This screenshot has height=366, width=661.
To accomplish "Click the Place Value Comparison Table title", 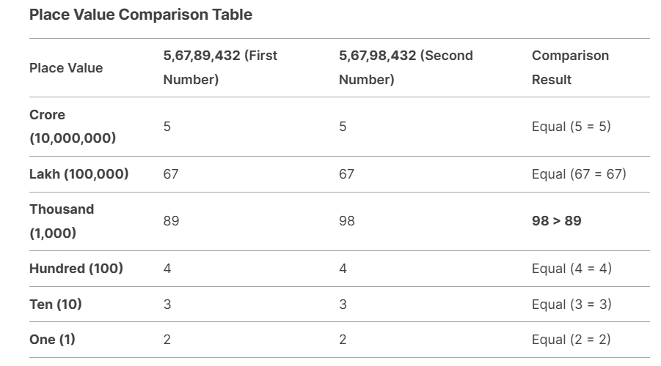I will (140, 15).
